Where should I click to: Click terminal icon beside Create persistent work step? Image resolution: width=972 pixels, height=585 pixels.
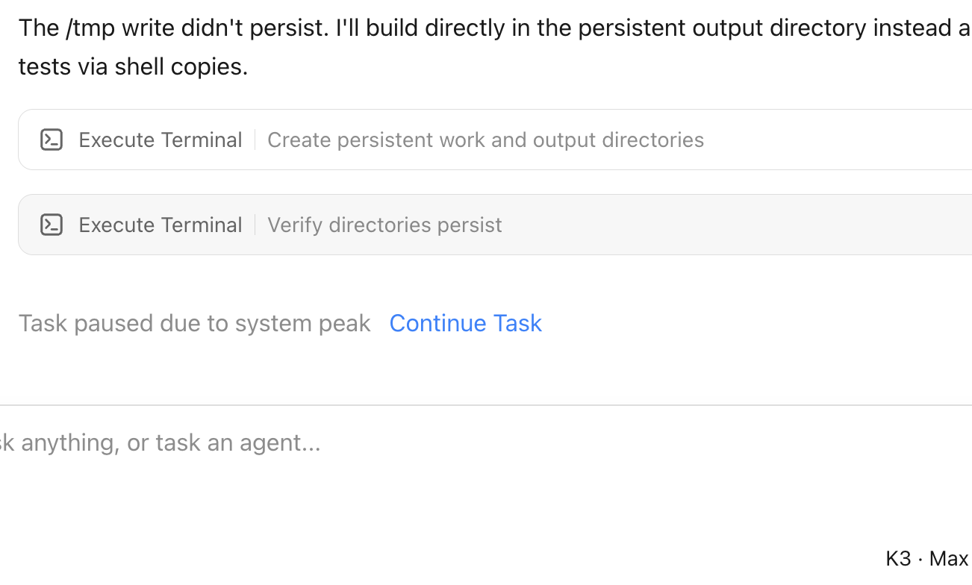[x=52, y=140]
